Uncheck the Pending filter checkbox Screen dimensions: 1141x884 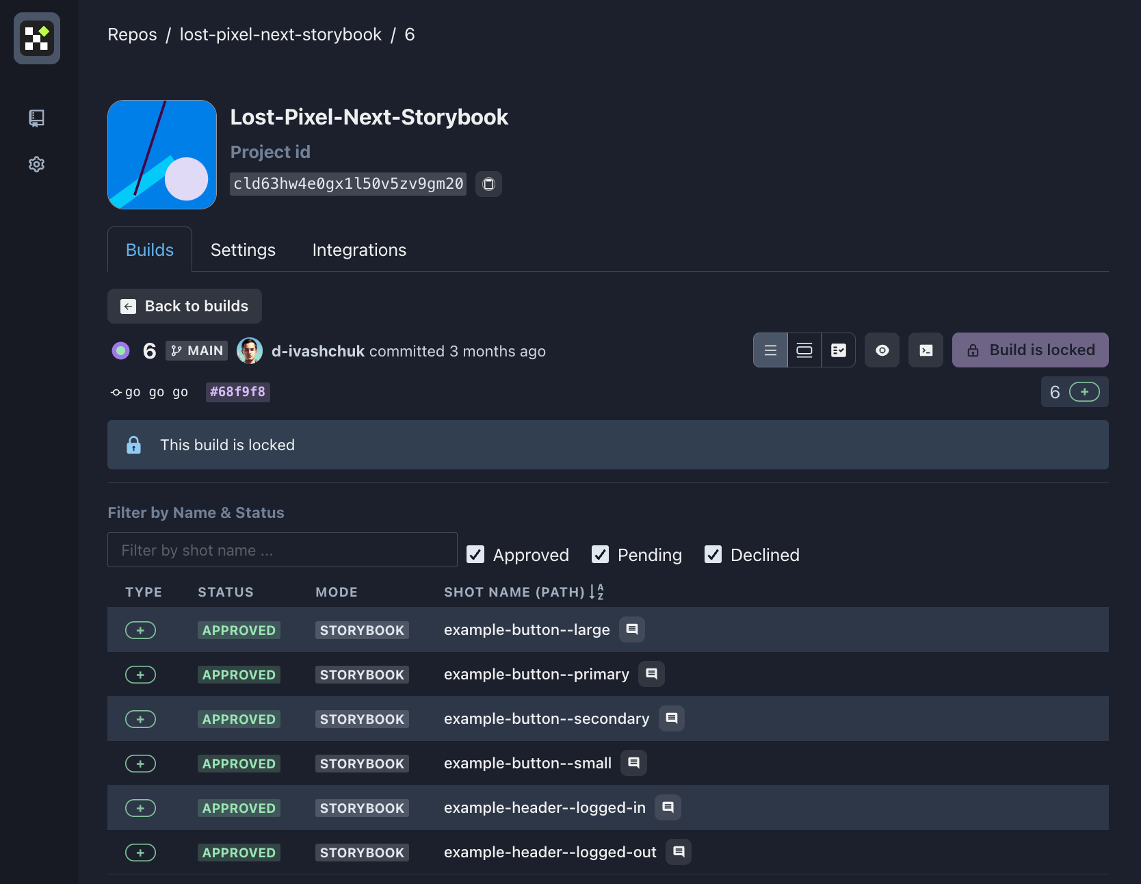pyautogui.click(x=600, y=554)
